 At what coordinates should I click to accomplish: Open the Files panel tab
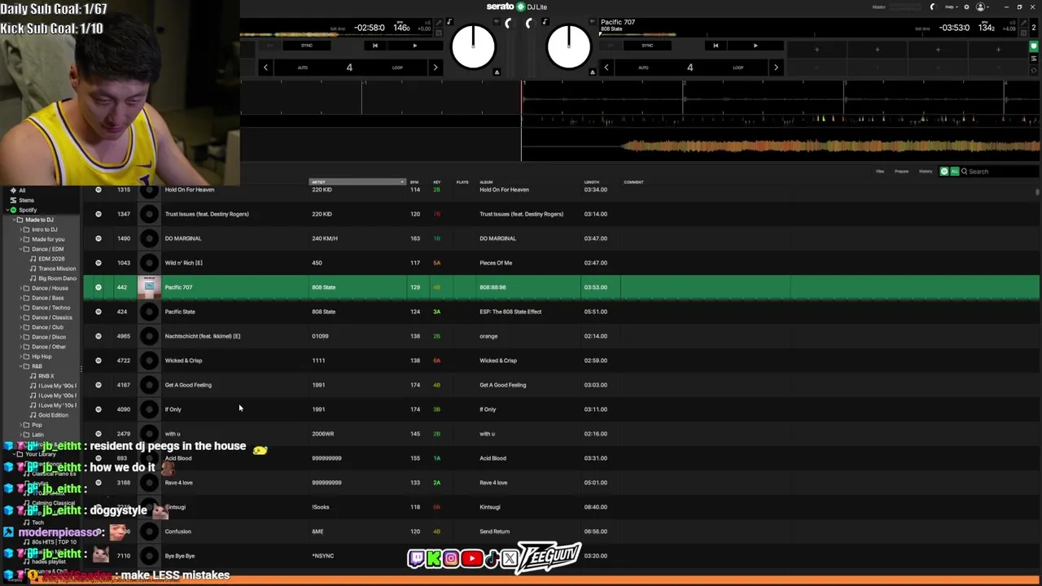[880, 171]
